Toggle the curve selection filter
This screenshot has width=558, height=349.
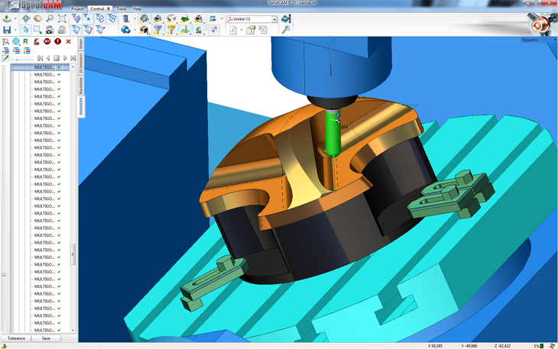[x=100, y=18]
